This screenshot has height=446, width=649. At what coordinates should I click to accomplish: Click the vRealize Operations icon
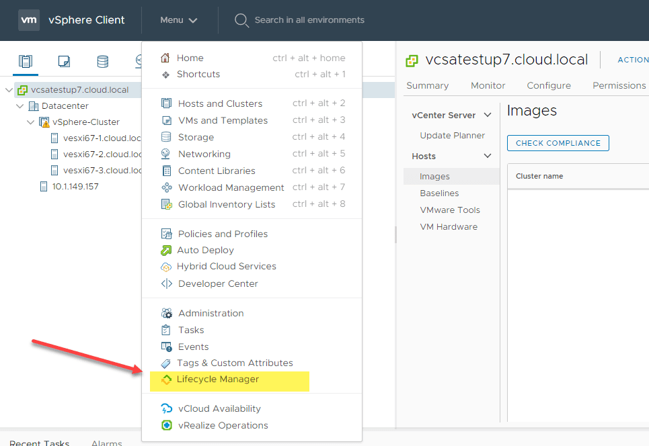(166, 425)
